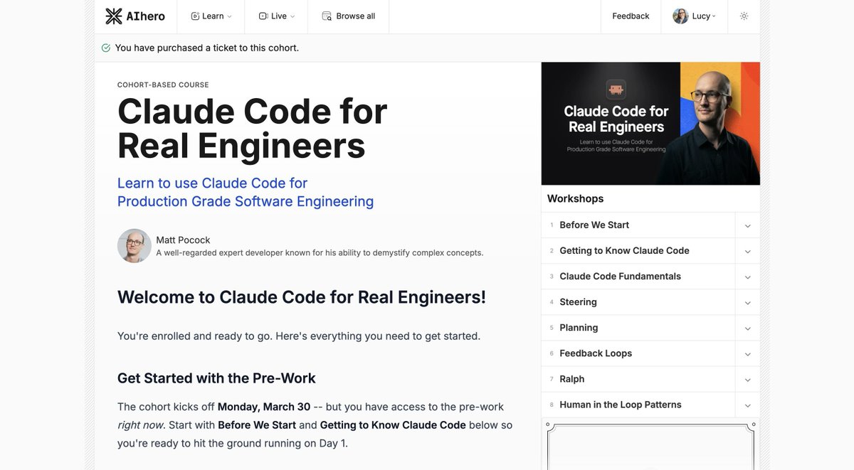This screenshot has width=854, height=470.
Task: Open Lucy's account menu
Action: point(695,16)
